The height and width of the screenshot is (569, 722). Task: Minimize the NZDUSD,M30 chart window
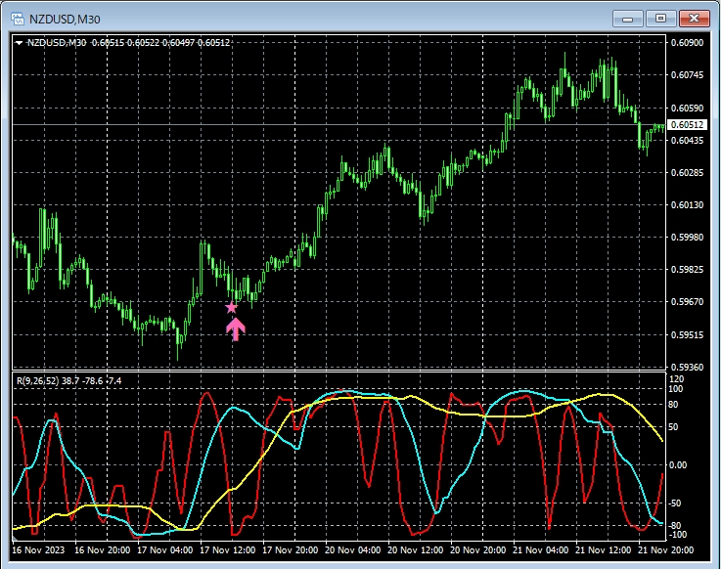(628, 18)
